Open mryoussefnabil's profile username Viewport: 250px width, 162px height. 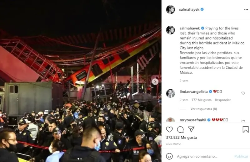click(193, 120)
